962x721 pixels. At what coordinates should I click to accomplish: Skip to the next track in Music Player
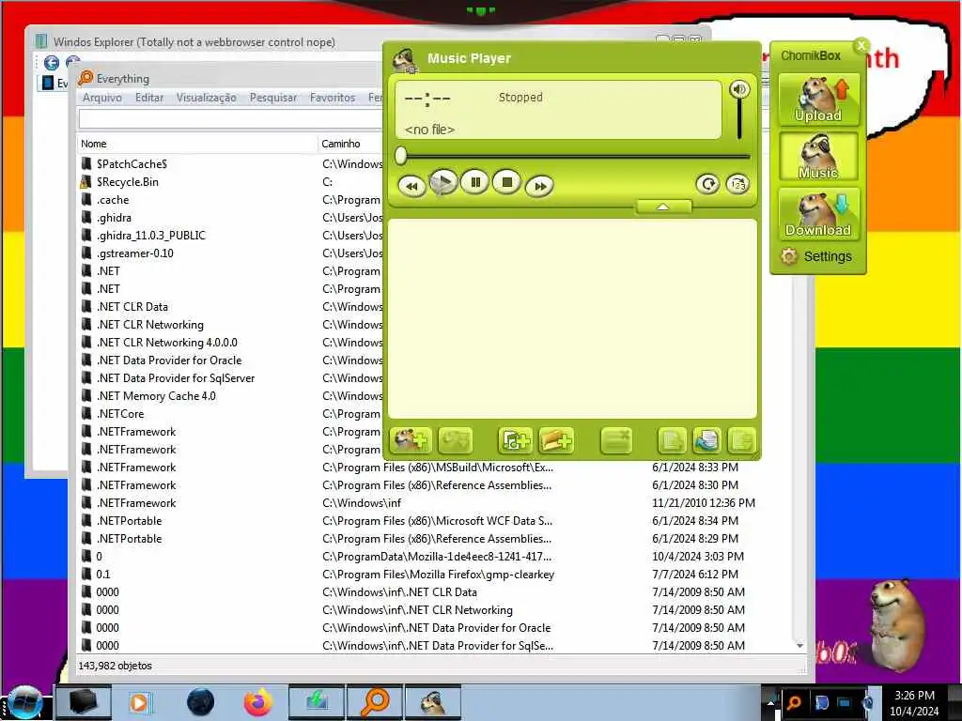(x=540, y=186)
